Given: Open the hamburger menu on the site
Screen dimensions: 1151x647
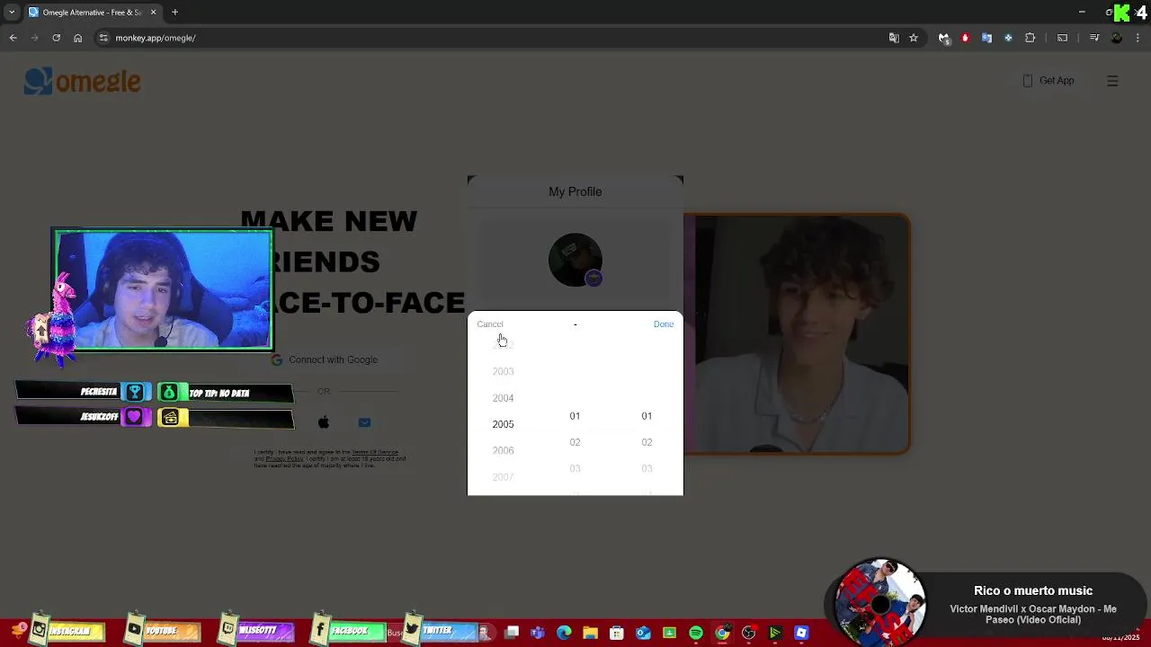Looking at the screenshot, I should point(1112,81).
